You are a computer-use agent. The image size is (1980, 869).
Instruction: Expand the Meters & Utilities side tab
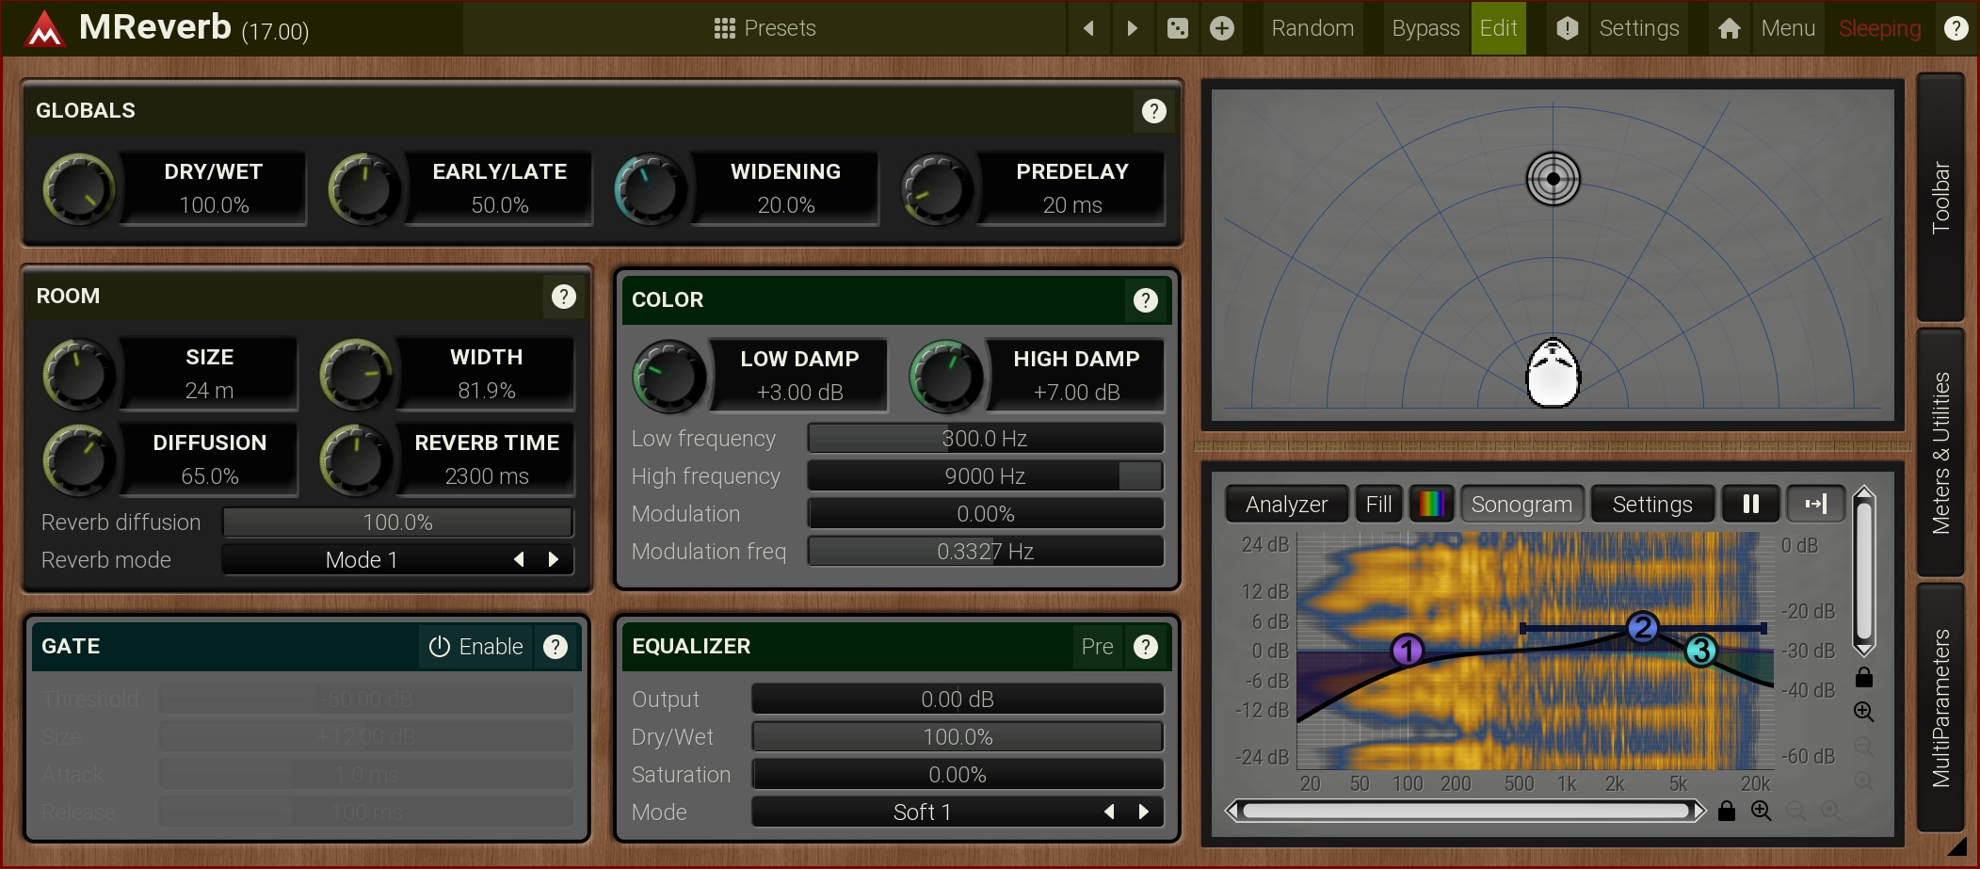pyautogui.click(x=1940, y=453)
